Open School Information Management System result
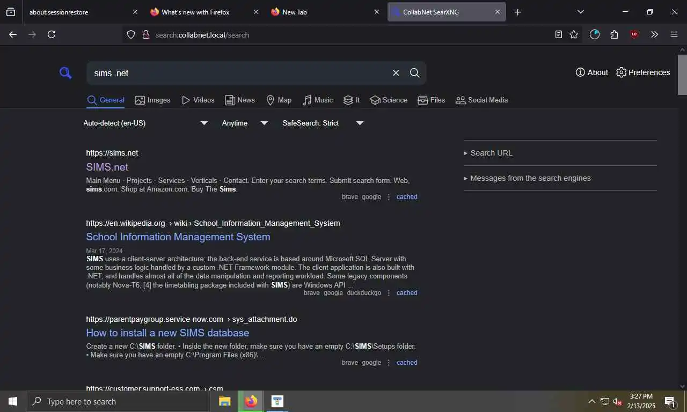This screenshot has height=412, width=687. point(178,237)
